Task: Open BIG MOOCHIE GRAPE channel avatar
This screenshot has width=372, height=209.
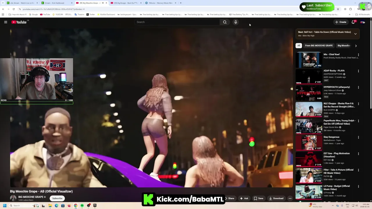Action: (13, 198)
